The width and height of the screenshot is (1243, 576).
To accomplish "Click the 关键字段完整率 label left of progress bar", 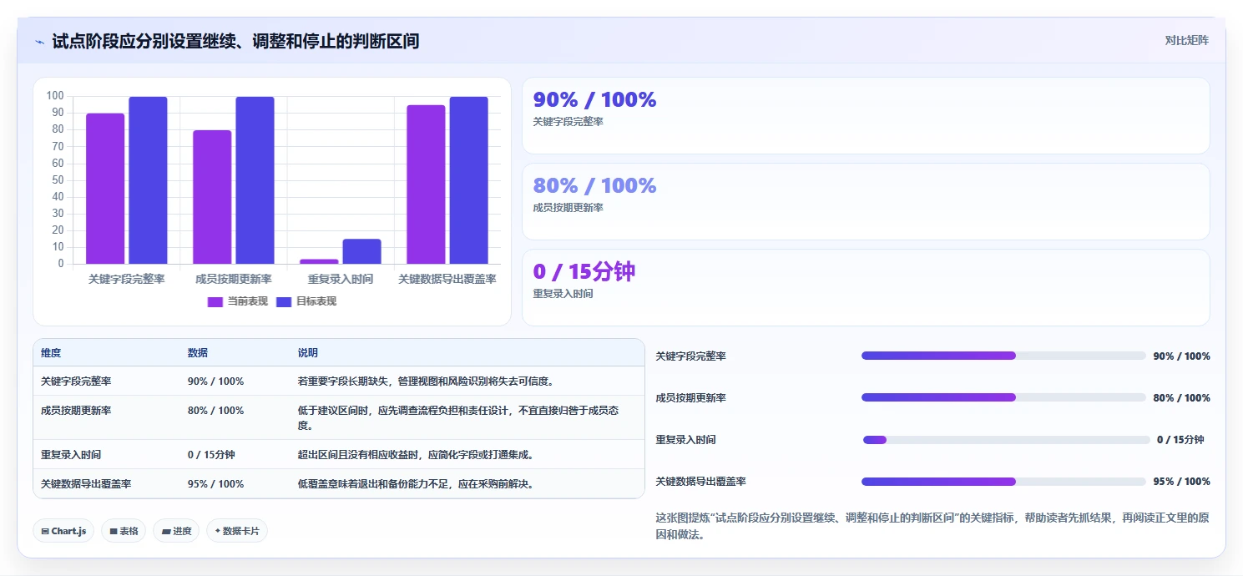I will 691,356.
